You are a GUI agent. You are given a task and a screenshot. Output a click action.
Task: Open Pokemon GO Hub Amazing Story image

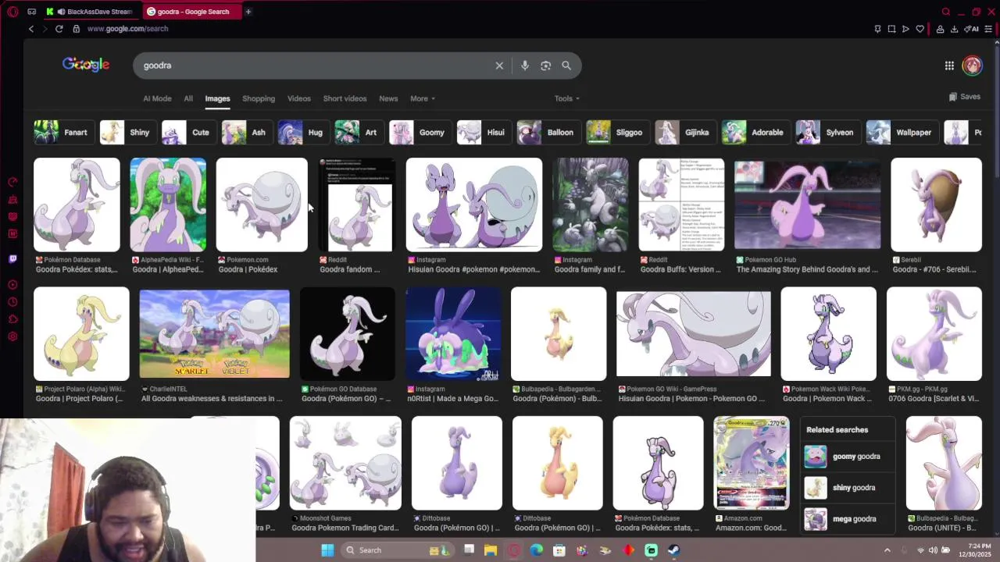tap(807, 205)
